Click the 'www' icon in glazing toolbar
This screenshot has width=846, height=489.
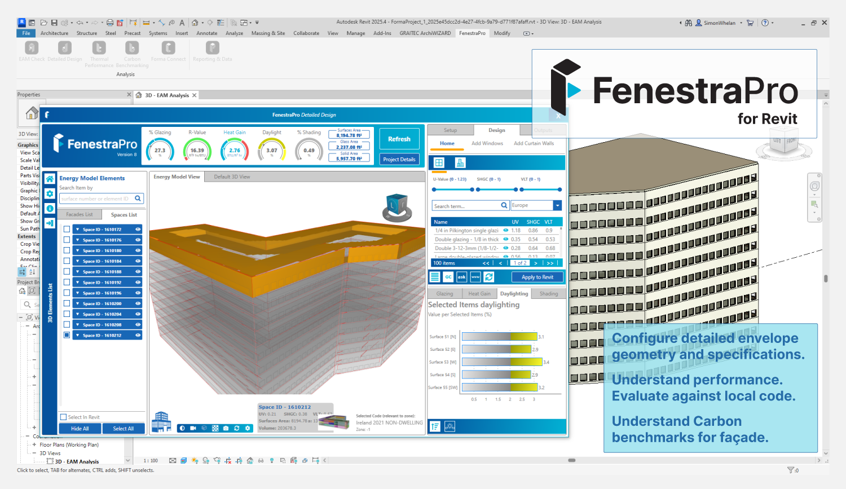pyautogui.click(x=475, y=277)
